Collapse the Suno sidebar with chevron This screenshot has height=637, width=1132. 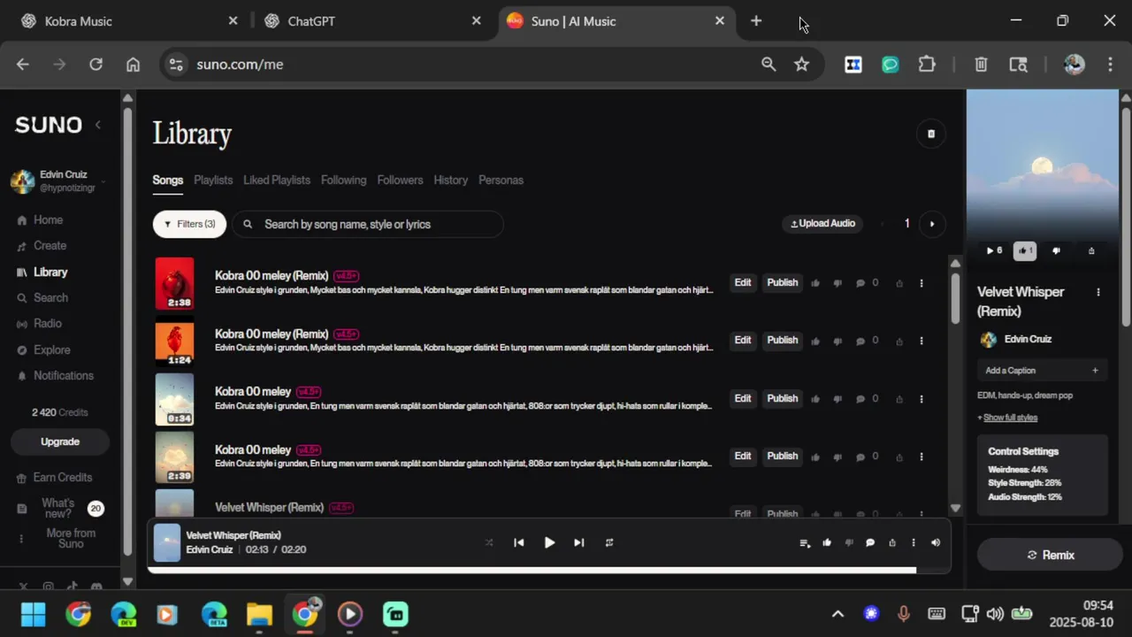97,125
